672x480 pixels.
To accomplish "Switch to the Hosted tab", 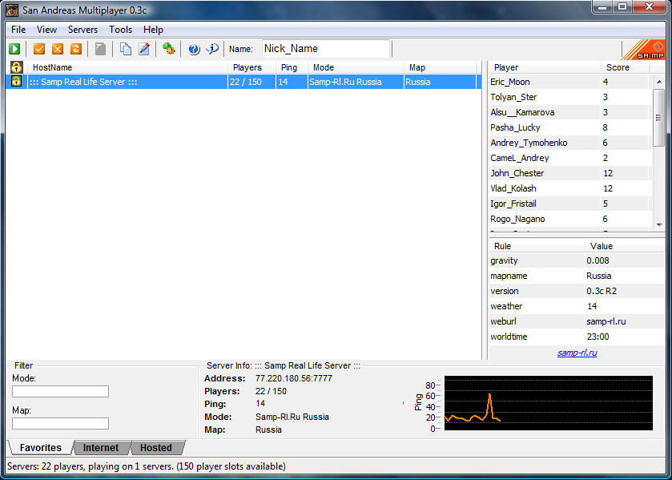I will pyautogui.click(x=156, y=448).
